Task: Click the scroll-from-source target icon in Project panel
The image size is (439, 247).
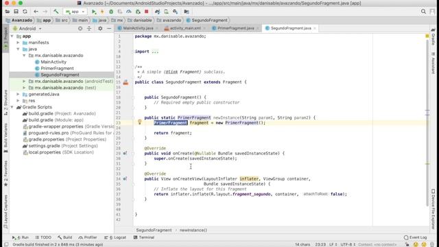Action: 80,29
